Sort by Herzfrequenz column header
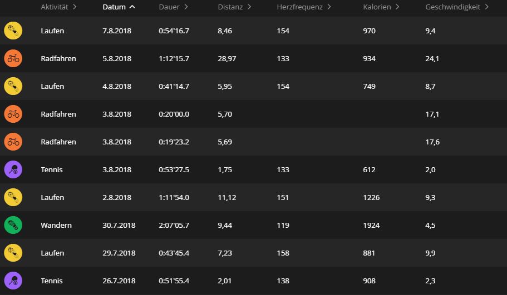The height and width of the screenshot is (295, 507). tap(303, 7)
